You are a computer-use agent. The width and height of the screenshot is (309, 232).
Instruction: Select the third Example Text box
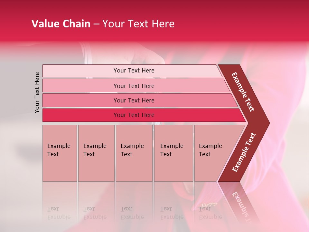(x=134, y=153)
